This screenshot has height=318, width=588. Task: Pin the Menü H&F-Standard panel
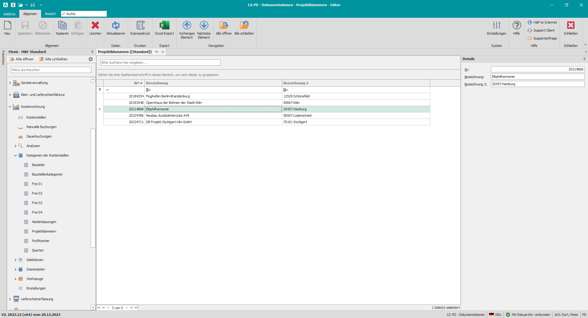click(92, 52)
